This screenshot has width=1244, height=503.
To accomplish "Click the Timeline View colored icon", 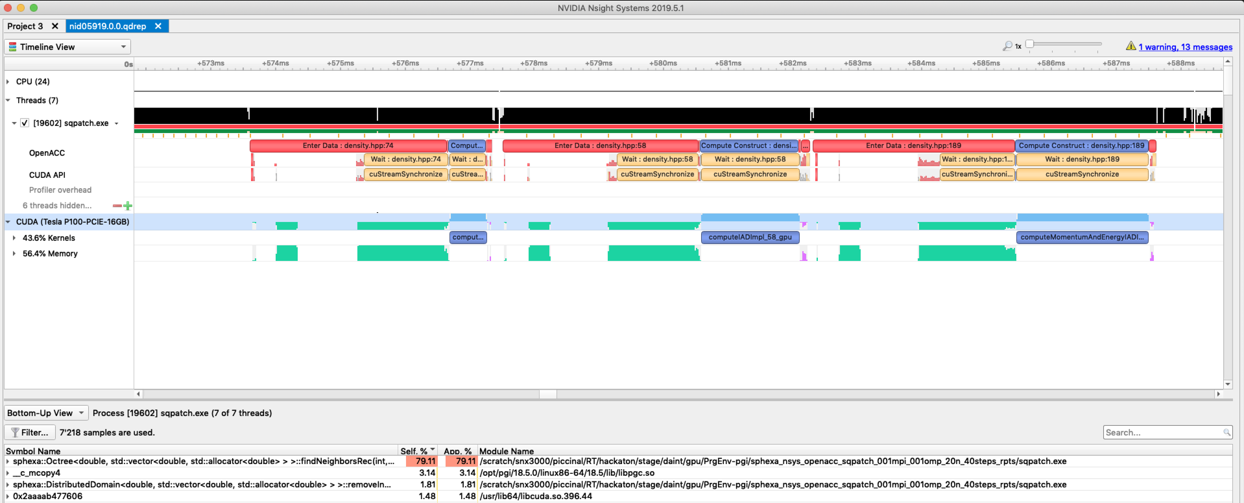I will coord(13,46).
